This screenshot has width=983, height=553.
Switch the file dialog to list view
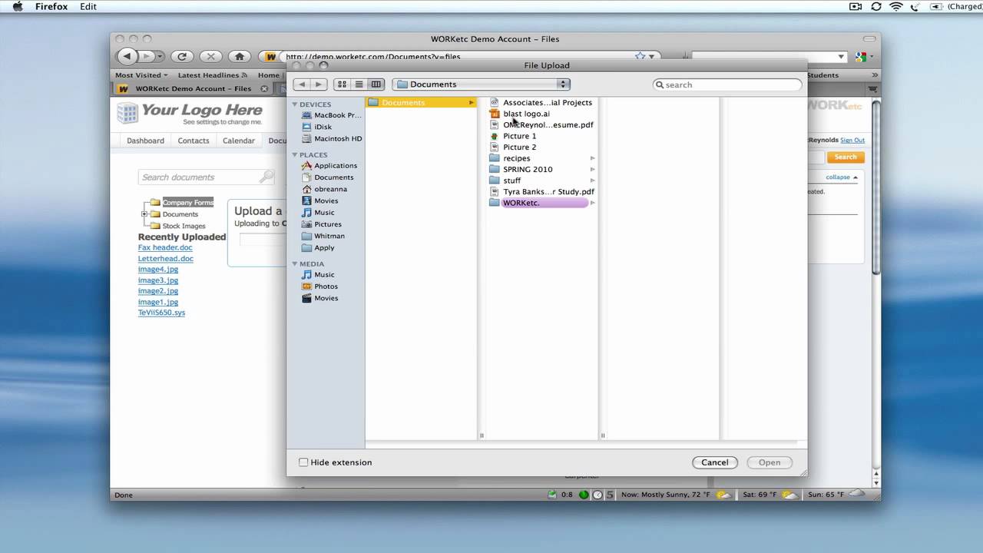pyautogui.click(x=359, y=84)
